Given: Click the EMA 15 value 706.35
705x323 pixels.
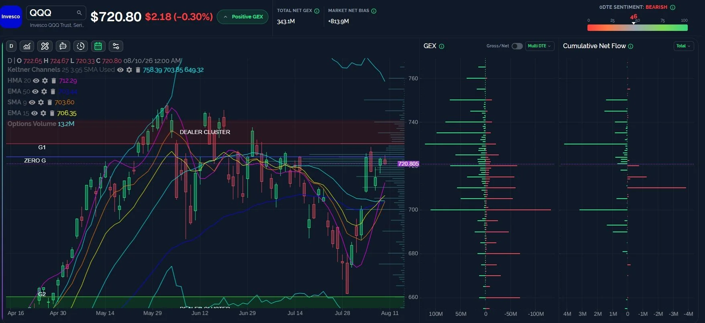Looking at the screenshot, I should [x=67, y=113].
